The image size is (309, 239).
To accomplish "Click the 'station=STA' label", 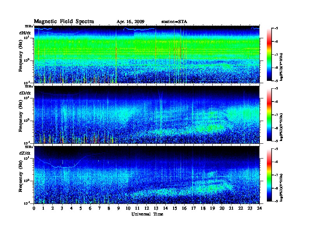I will coord(174,22).
